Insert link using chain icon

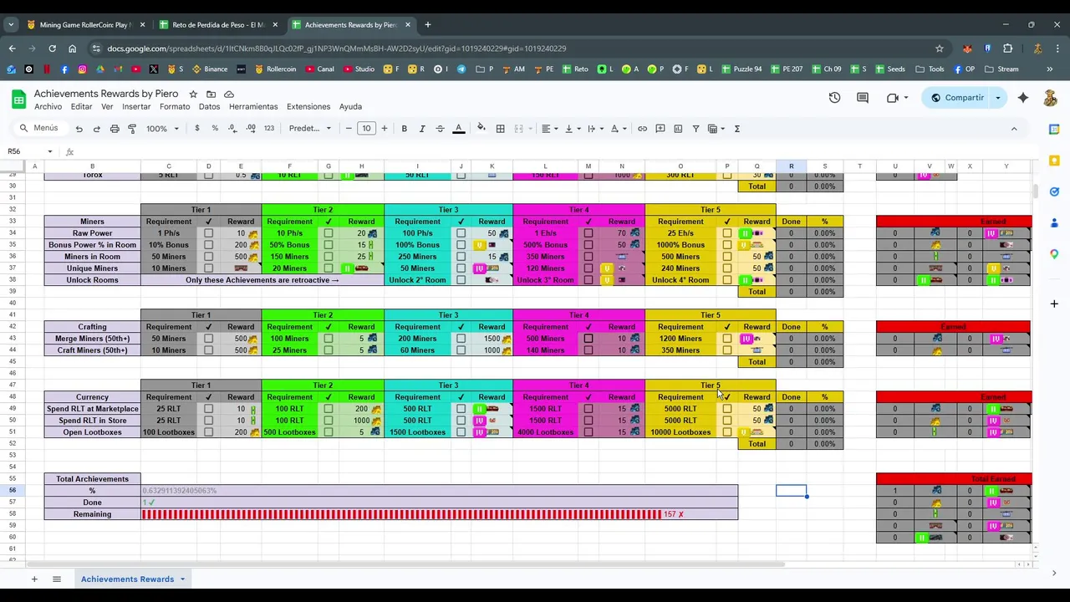pyautogui.click(x=642, y=129)
